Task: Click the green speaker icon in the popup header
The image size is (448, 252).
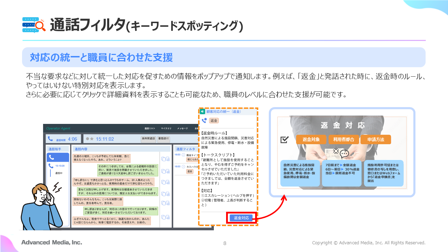Action: pos(203,111)
